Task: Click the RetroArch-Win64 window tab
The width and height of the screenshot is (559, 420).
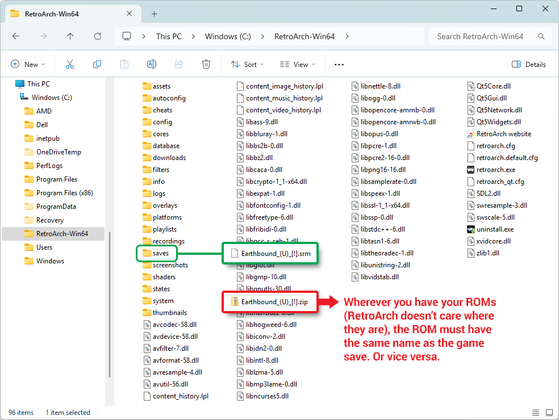Action: point(74,14)
